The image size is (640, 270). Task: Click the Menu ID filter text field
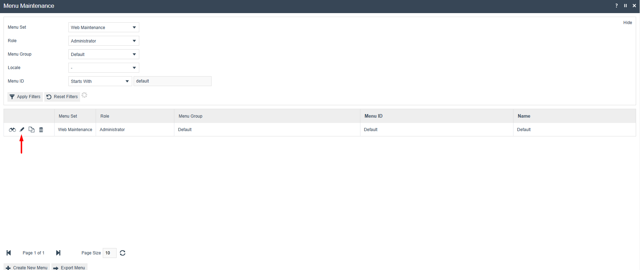(172, 81)
